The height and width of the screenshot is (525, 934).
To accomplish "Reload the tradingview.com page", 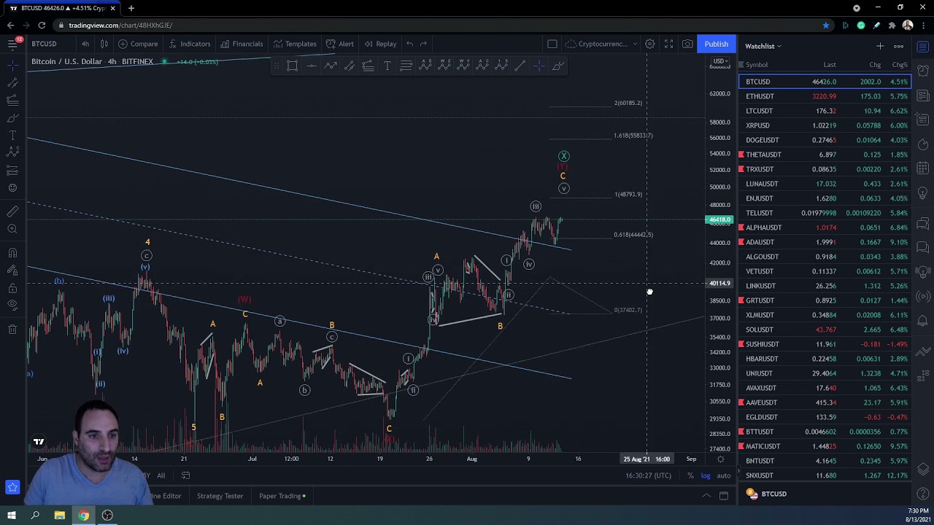I will point(42,26).
